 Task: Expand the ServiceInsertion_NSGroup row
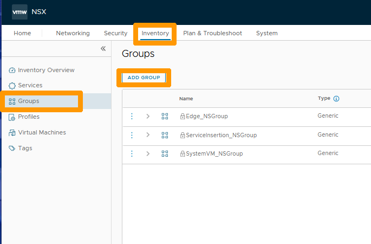pos(148,135)
